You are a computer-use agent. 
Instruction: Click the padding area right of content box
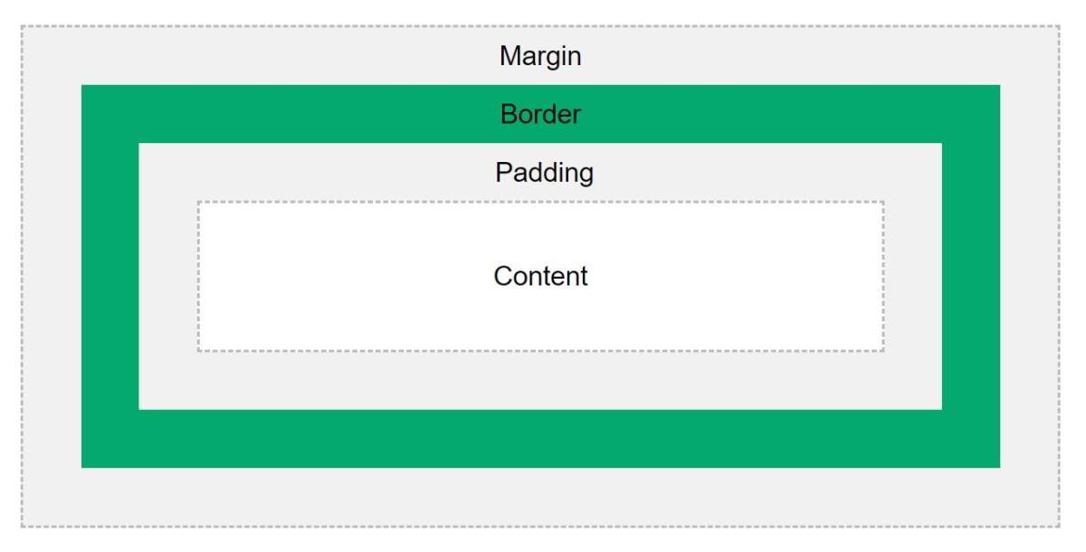(912, 276)
